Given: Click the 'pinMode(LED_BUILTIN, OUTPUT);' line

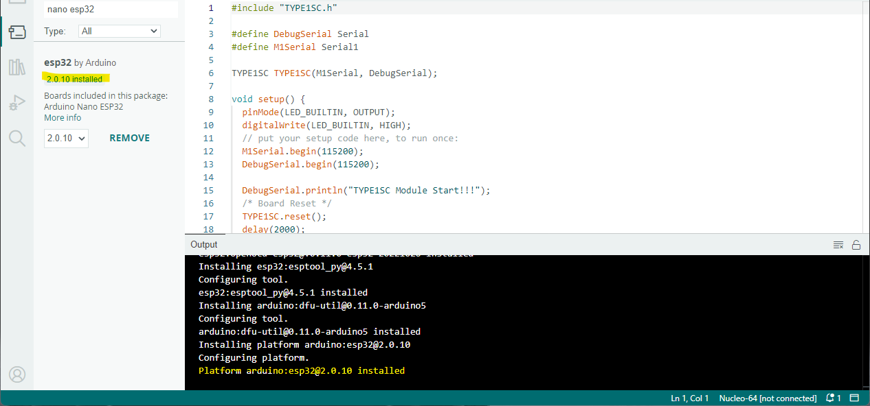Looking at the screenshot, I should pyautogui.click(x=319, y=112).
